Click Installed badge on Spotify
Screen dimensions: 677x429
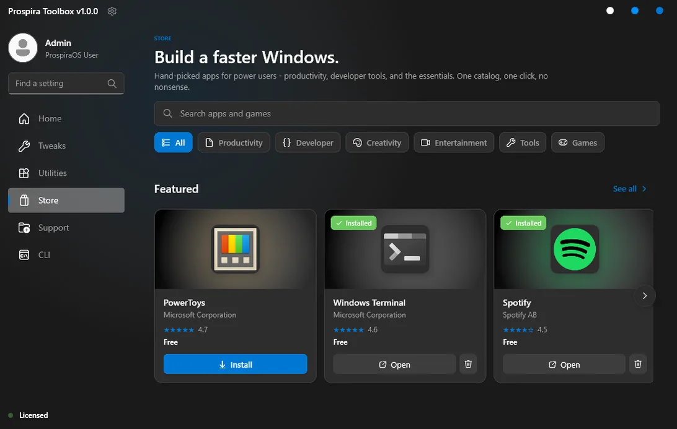pyautogui.click(x=523, y=223)
